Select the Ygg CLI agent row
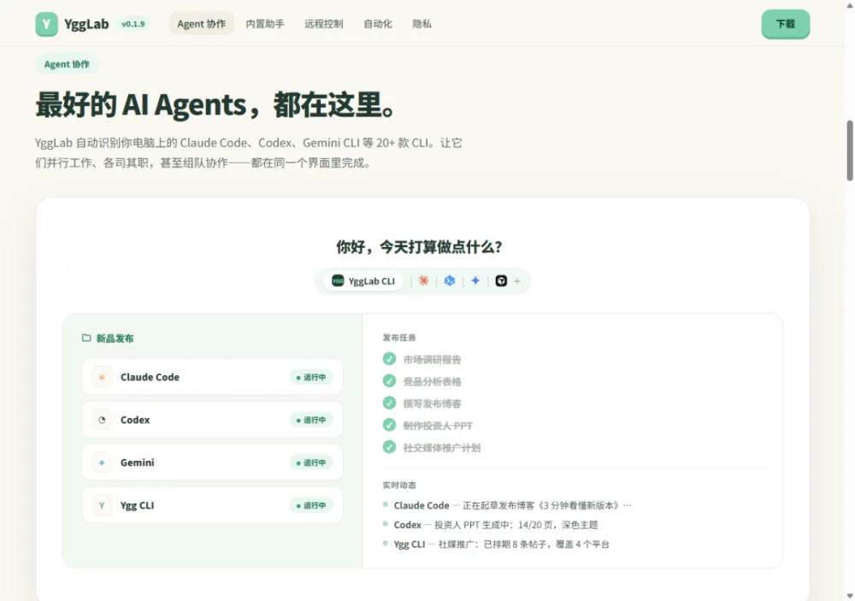Screen dimensions: 855x601 (x=212, y=505)
